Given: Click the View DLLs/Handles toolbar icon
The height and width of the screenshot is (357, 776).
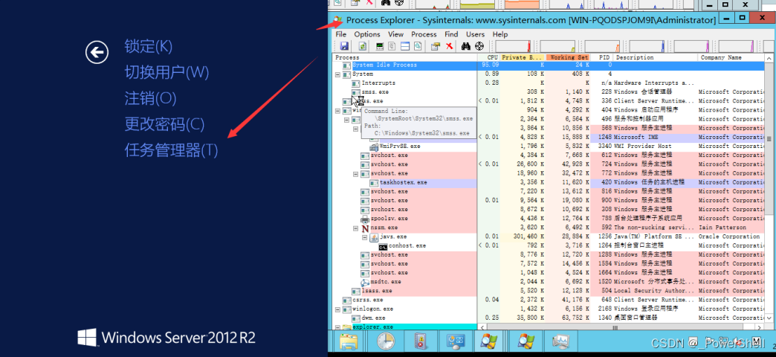Looking at the screenshot, I should 417,46.
